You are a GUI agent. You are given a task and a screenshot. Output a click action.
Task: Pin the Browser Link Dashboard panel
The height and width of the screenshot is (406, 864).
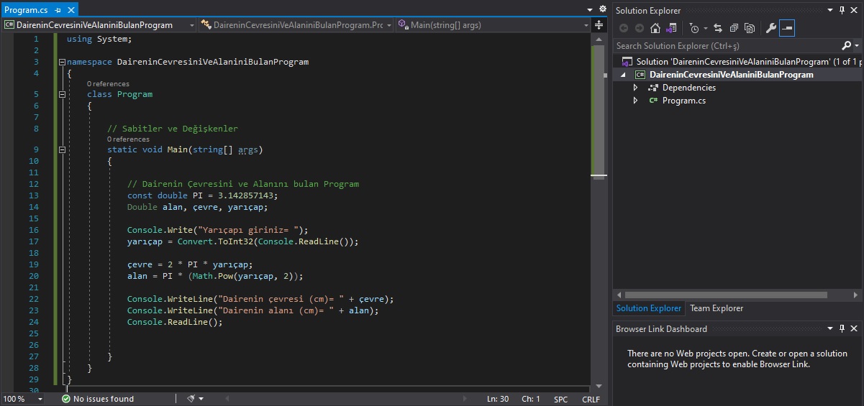coord(842,328)
